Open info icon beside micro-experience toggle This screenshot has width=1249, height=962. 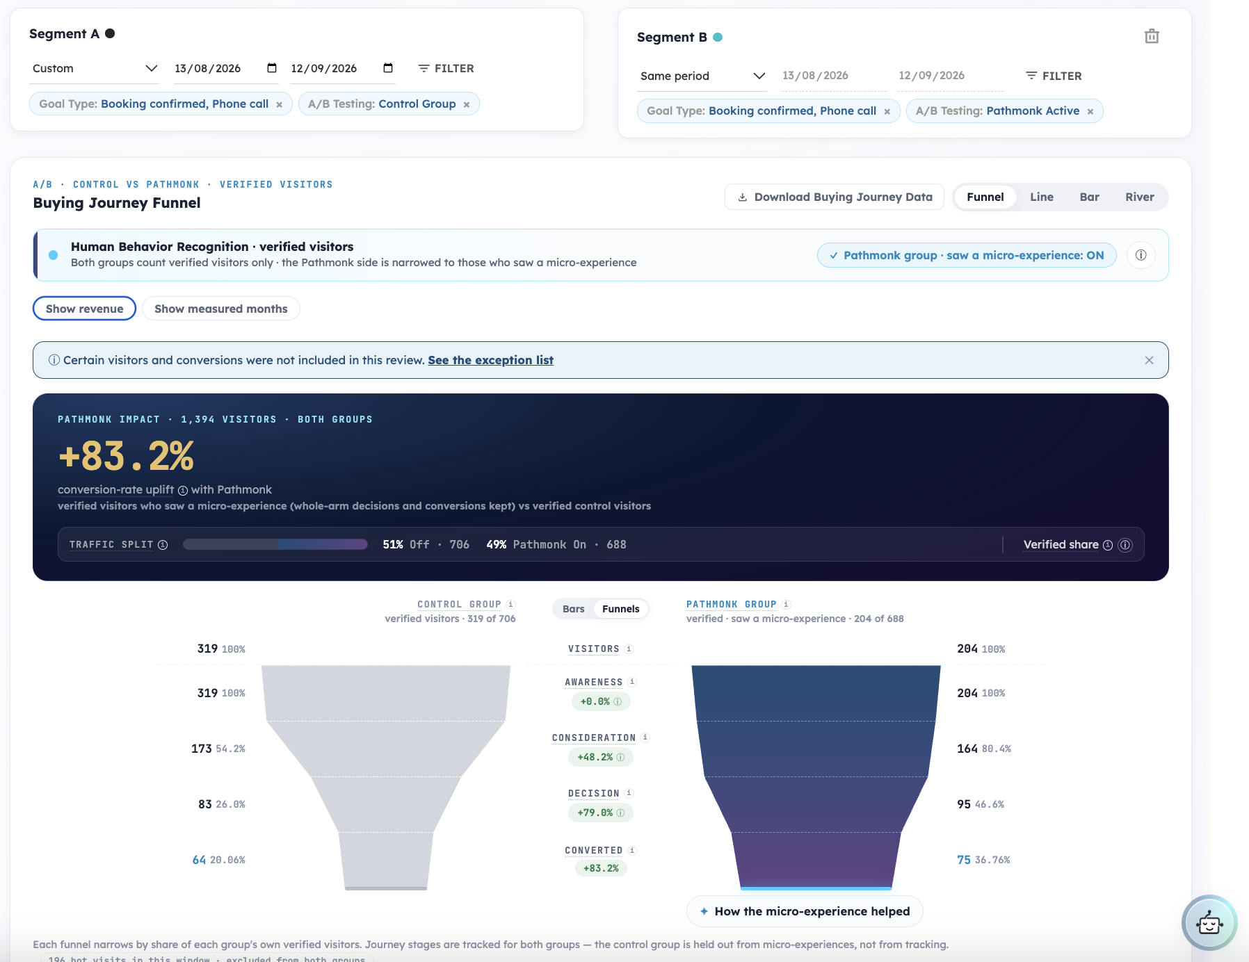pyautogui.click(x=1141, y=255)
